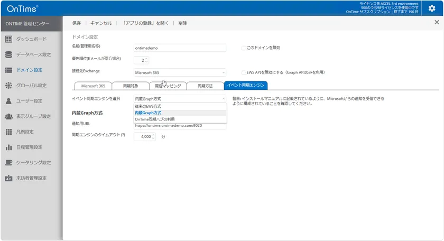Image resolution: width=444 pixels, height=241 pixels.
Task: Click the database settings stack icon
Action: tap(9, 54)
